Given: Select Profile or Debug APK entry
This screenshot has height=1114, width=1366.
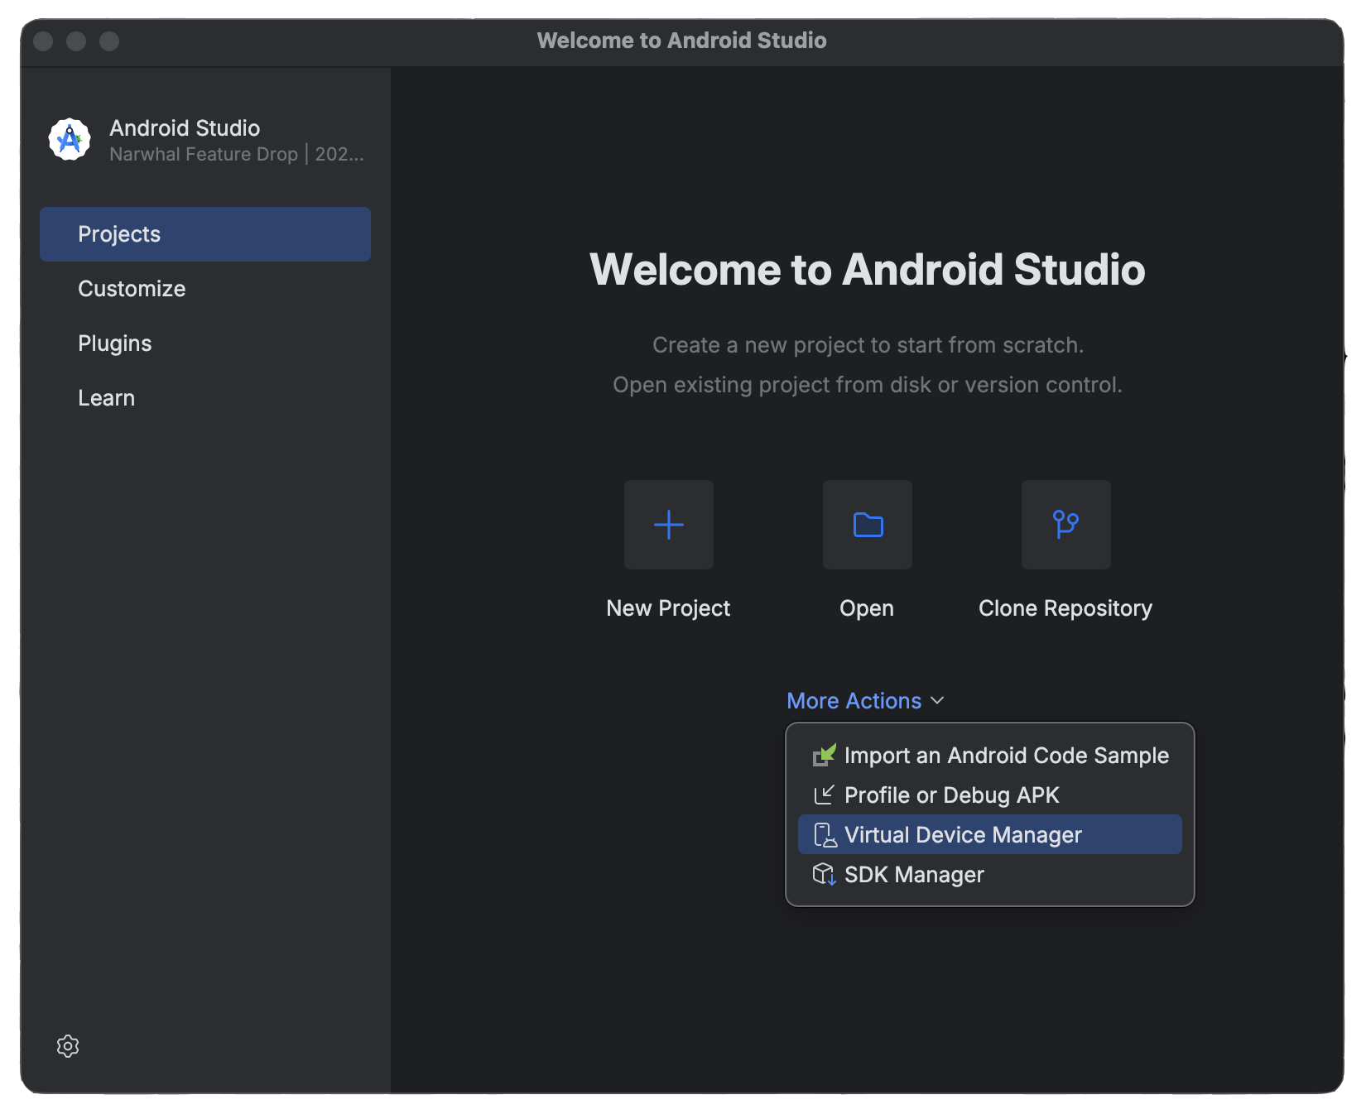Looking at the screenshot, I should [x=990, y=795].
